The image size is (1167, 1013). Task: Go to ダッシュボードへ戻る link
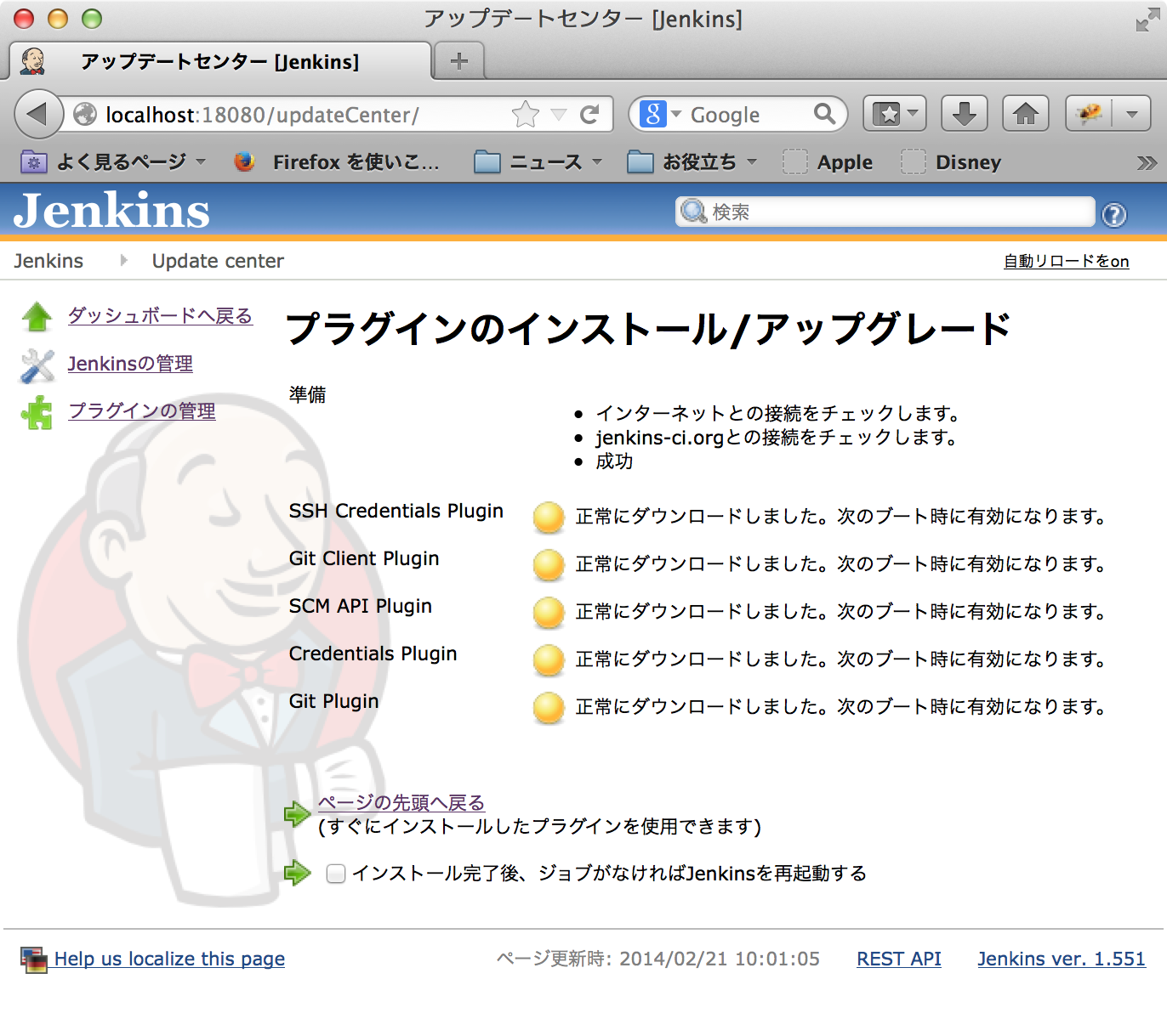pyautogui.click(x=160, y=315)
